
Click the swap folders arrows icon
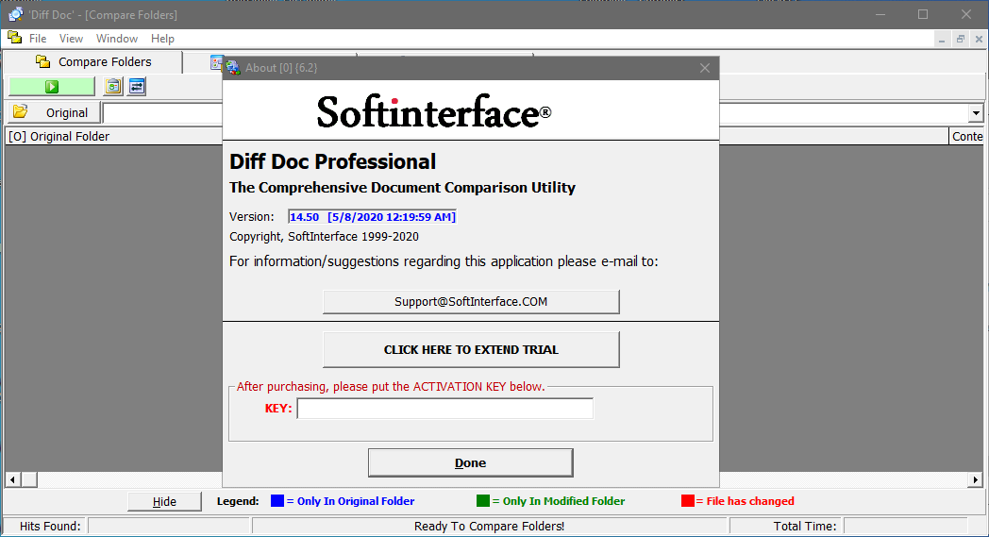click(x=137, y=87)
